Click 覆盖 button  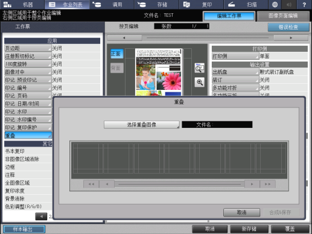click(290, 229)
